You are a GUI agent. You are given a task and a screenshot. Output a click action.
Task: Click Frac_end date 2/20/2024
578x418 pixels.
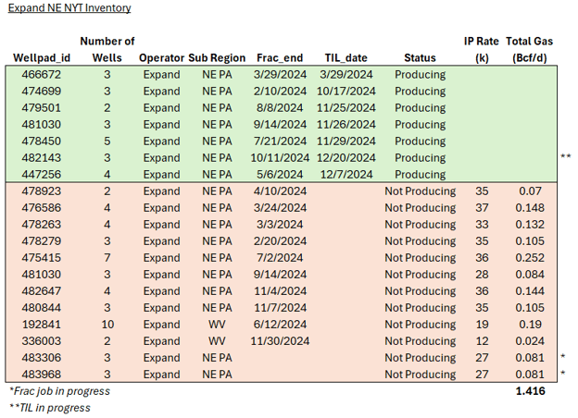point(280,241)
